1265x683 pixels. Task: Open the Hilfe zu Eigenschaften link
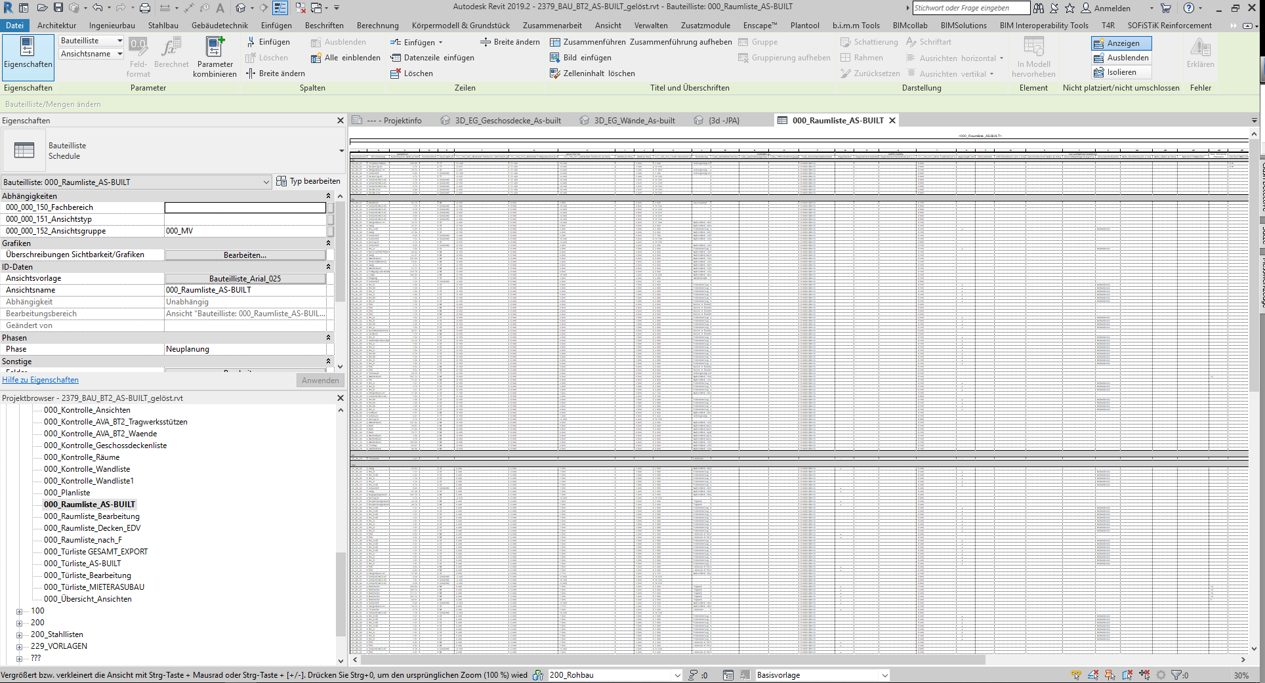(41, 380)
